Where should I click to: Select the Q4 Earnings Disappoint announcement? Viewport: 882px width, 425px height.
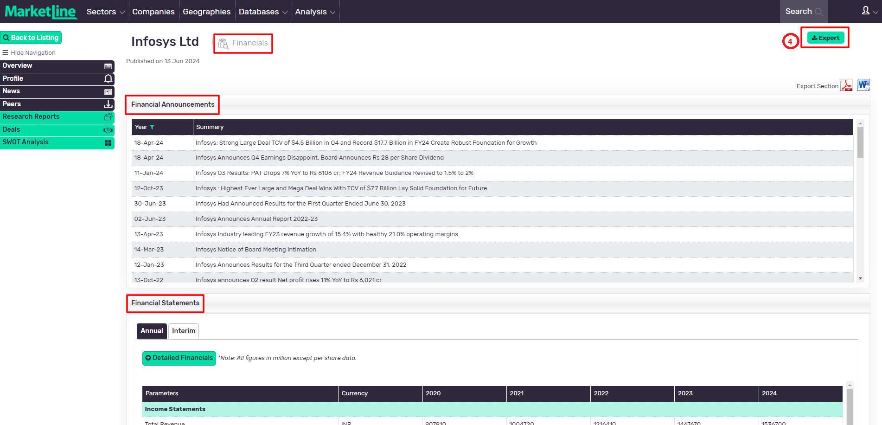tap(492, 158)
